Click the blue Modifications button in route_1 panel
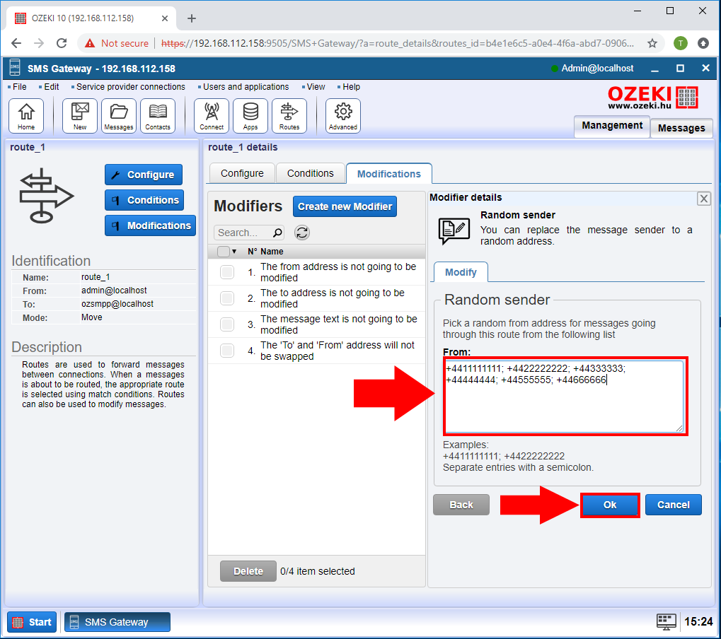 151,225
